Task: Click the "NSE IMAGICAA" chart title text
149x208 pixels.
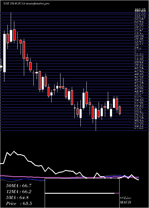Action: click(14, 4)
